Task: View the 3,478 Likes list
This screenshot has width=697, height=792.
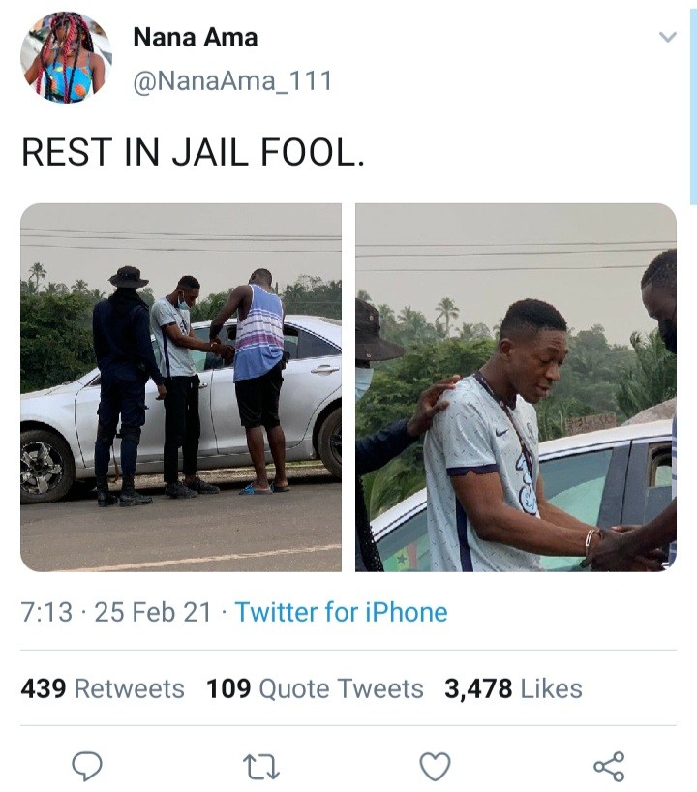Action: 513,688
